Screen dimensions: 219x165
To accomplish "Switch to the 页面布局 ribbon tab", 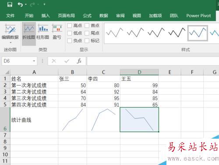I will [66, 15].
